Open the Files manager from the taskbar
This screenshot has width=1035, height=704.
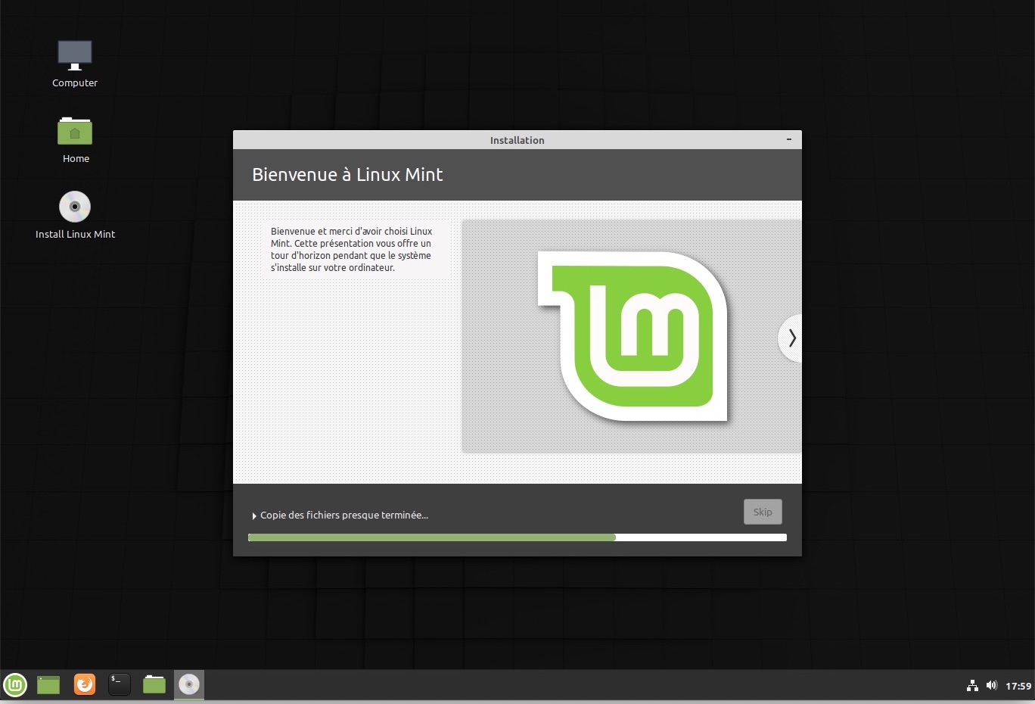coord(154,685)
